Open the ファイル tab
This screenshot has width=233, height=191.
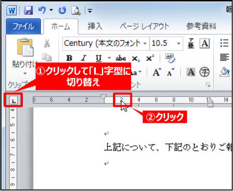(x=23, y=26)
